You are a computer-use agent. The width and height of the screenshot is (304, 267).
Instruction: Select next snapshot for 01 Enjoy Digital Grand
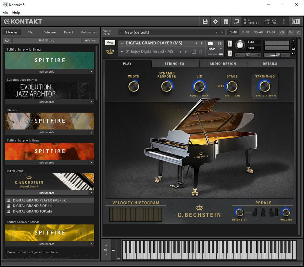click(186, 52)
